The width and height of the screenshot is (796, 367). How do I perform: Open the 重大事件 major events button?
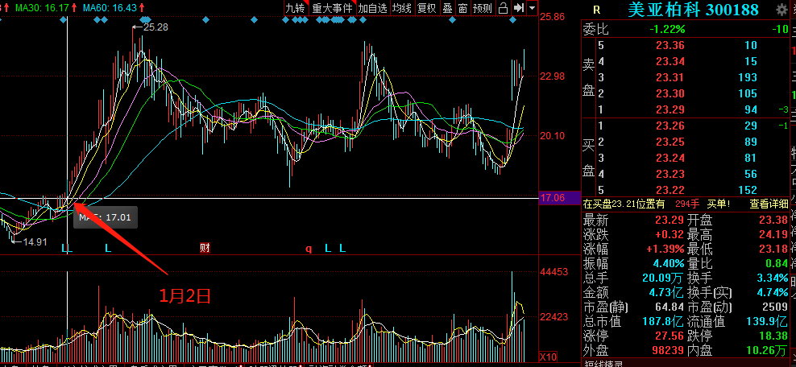point(333,7)
